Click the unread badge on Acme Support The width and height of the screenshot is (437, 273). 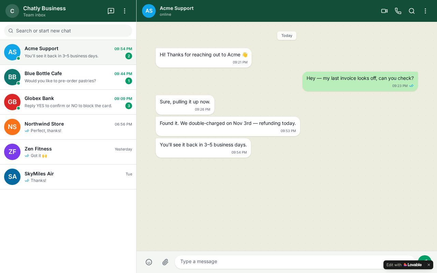pos(129,56)
